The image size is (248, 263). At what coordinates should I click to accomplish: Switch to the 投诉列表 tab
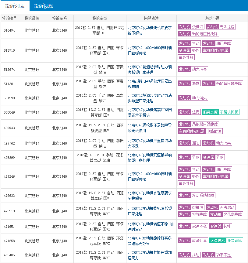(x=15, y=6)
